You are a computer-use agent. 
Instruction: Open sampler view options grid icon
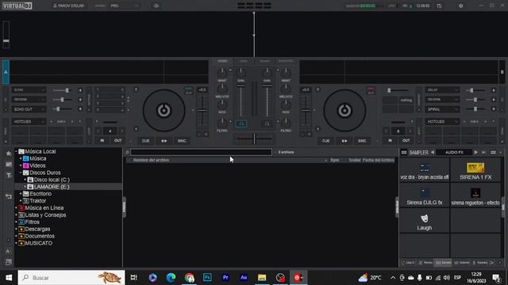pos(493,152)
